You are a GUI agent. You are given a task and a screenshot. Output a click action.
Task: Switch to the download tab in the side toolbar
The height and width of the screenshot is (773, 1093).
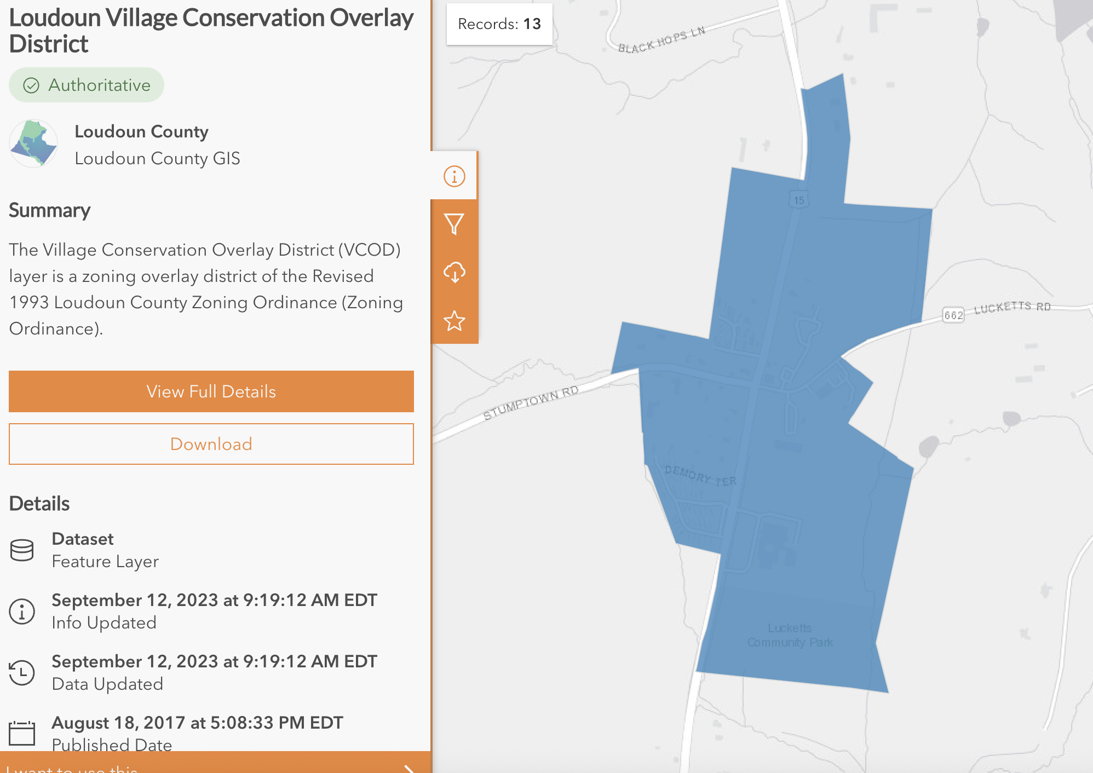click(455, 271)
